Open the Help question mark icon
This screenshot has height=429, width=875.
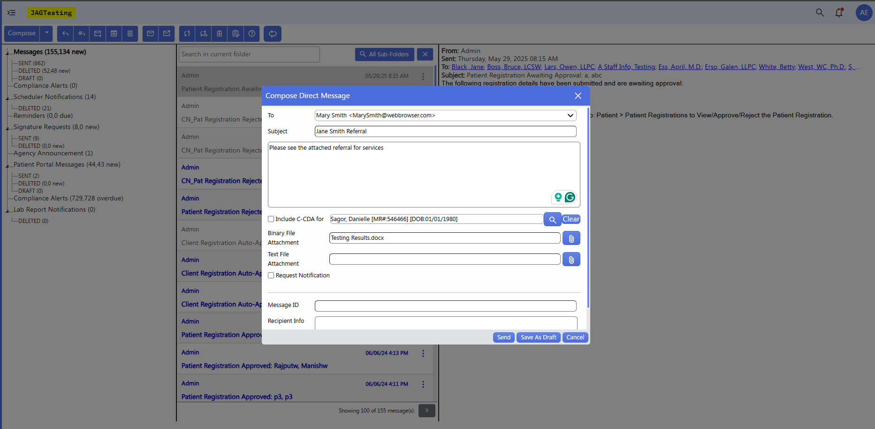[252, 34]
